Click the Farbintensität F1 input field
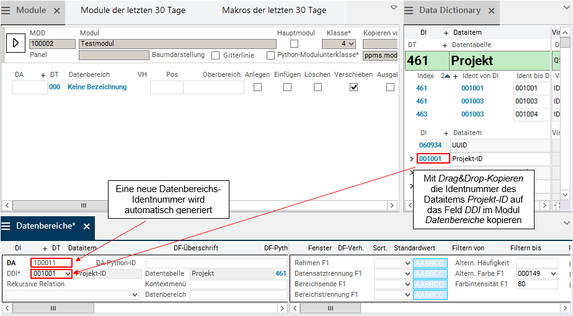The image size is (573, 316). [x=536, y=284]
